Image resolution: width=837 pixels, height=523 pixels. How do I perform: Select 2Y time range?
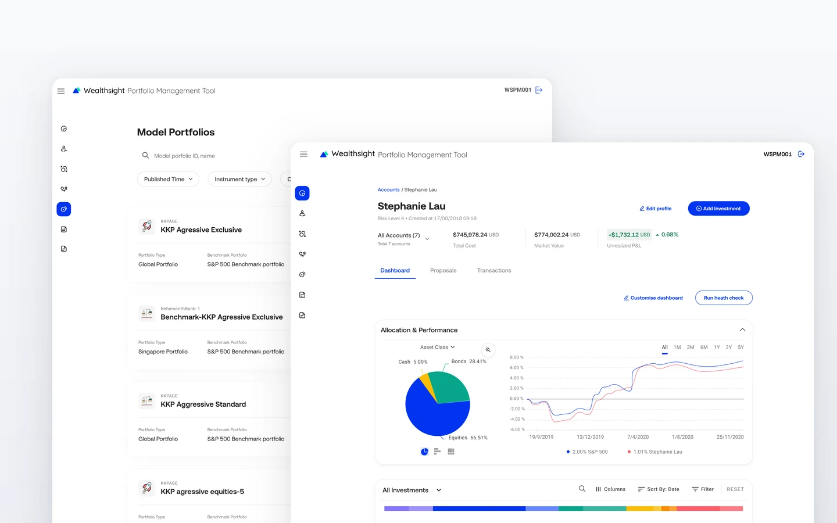729,348
